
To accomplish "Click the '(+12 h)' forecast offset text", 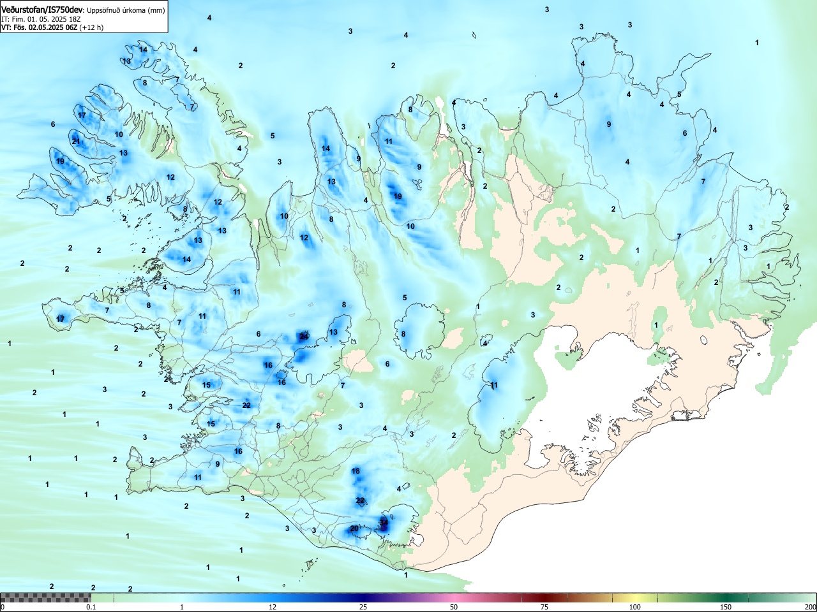I will (x=93, y=27).
